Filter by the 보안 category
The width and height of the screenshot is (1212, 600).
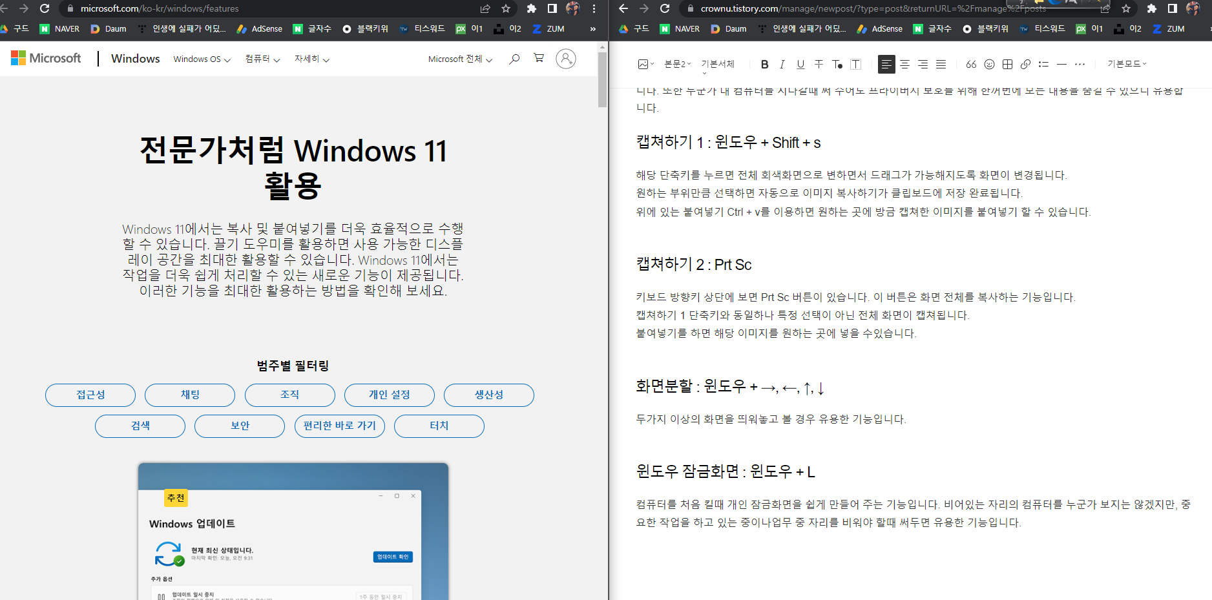click(240, 426)
